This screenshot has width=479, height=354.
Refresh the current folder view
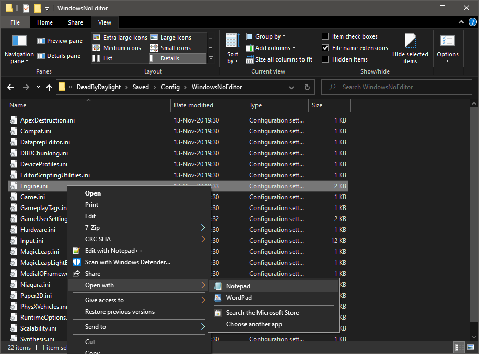[307, 87]
